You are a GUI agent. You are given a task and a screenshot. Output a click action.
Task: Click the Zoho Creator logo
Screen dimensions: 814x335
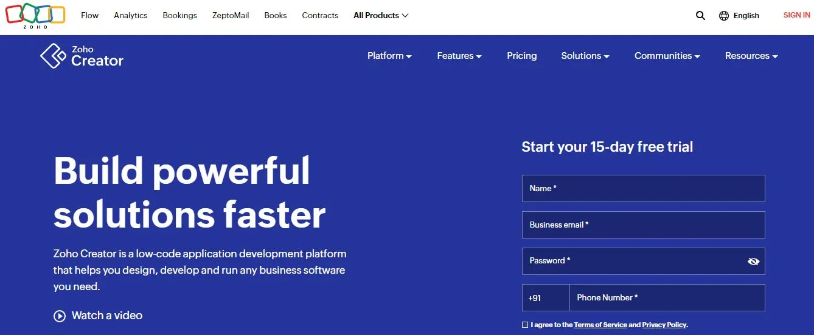(82, 55)
